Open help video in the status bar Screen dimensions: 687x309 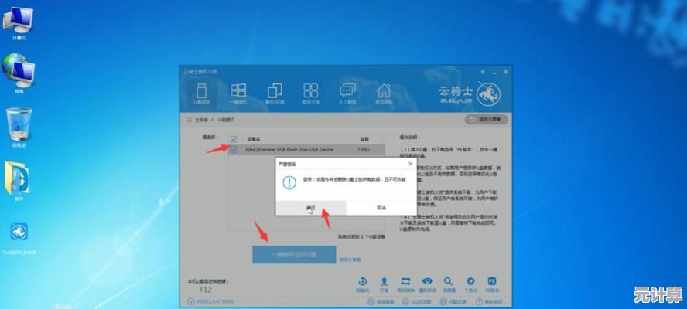488,301
